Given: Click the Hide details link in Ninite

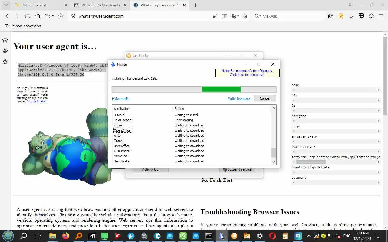Looking at the screenshot, I should coord(121,99).
